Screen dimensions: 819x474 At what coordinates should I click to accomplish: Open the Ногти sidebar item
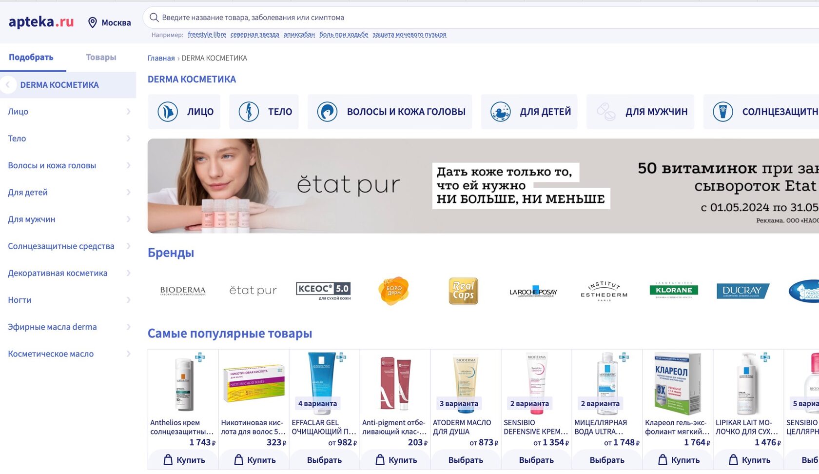(x=19, y=300)
